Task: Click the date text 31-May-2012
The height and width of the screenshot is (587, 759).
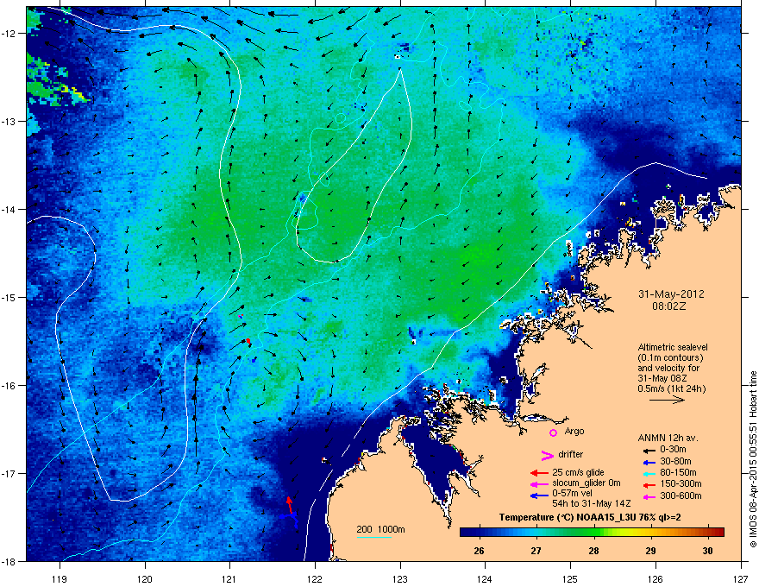Action: pos(671,294)
